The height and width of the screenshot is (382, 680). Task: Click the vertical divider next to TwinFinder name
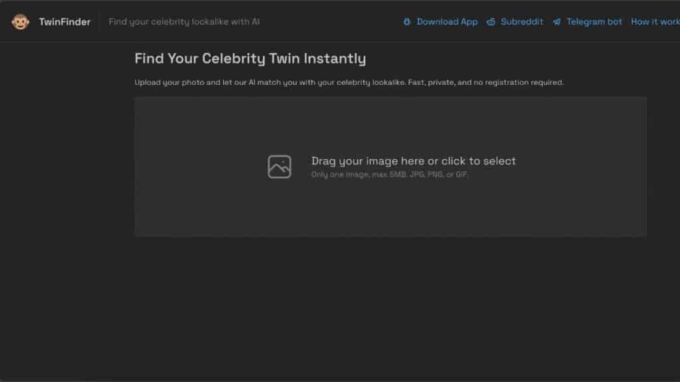(x=100, y=22)
